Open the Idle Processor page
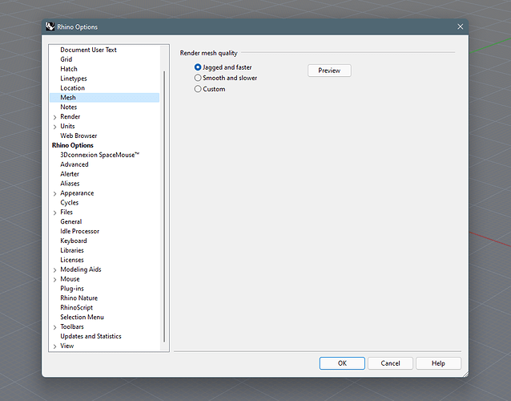The image size is (511, 401). [79, 231]
